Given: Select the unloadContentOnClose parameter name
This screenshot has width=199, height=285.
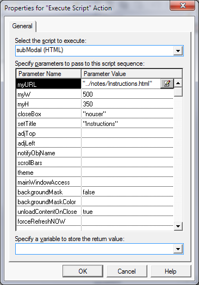Looking at the screenshot, I should click(x=48, y=212).
